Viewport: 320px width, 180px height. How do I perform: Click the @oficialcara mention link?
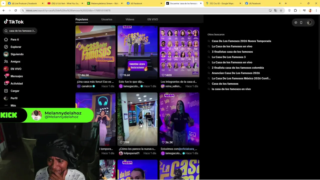188,149
